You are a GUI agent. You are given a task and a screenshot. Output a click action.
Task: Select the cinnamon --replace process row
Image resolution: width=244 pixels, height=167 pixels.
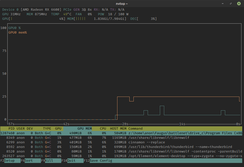[x=121, y=142]
